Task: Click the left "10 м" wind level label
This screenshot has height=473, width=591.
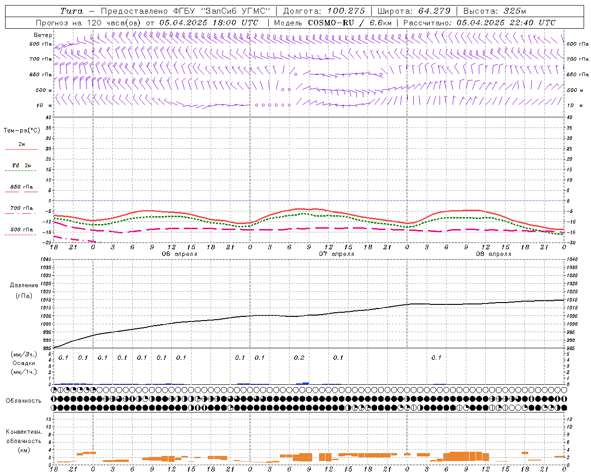Action: pos(44,105)
